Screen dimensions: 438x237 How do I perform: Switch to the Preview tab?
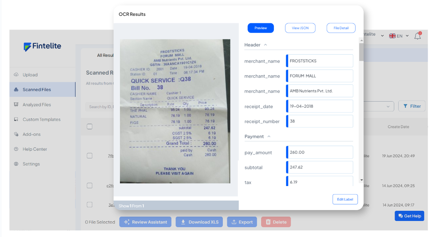point(261,28)
